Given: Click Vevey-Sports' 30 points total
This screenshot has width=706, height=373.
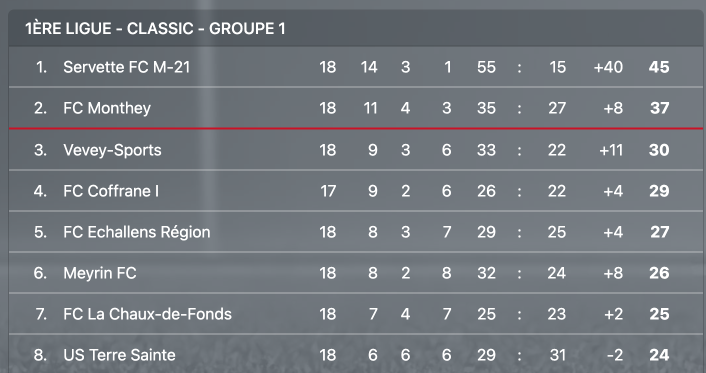Looking at the screenshot, I should 659,150.
